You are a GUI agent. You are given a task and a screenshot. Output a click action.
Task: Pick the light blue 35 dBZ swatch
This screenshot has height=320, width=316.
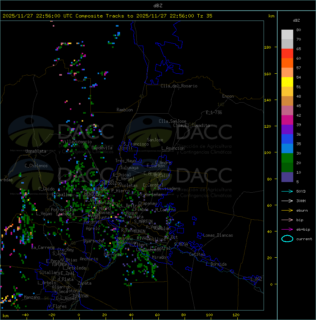click(287, 148)
